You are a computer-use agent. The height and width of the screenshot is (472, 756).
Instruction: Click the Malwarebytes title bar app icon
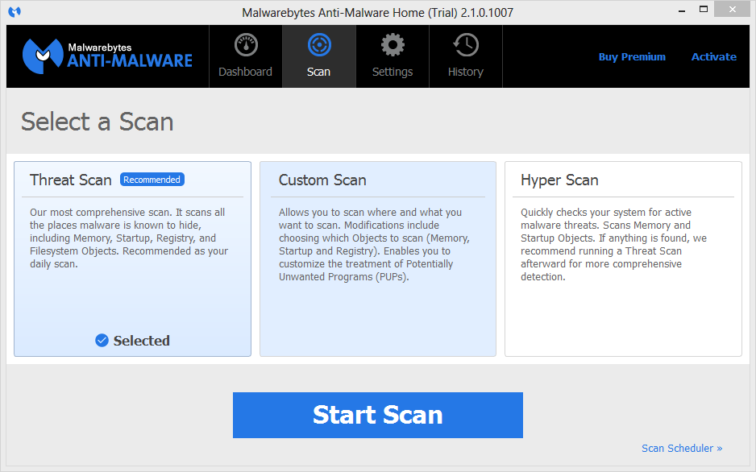pos(15,11)
